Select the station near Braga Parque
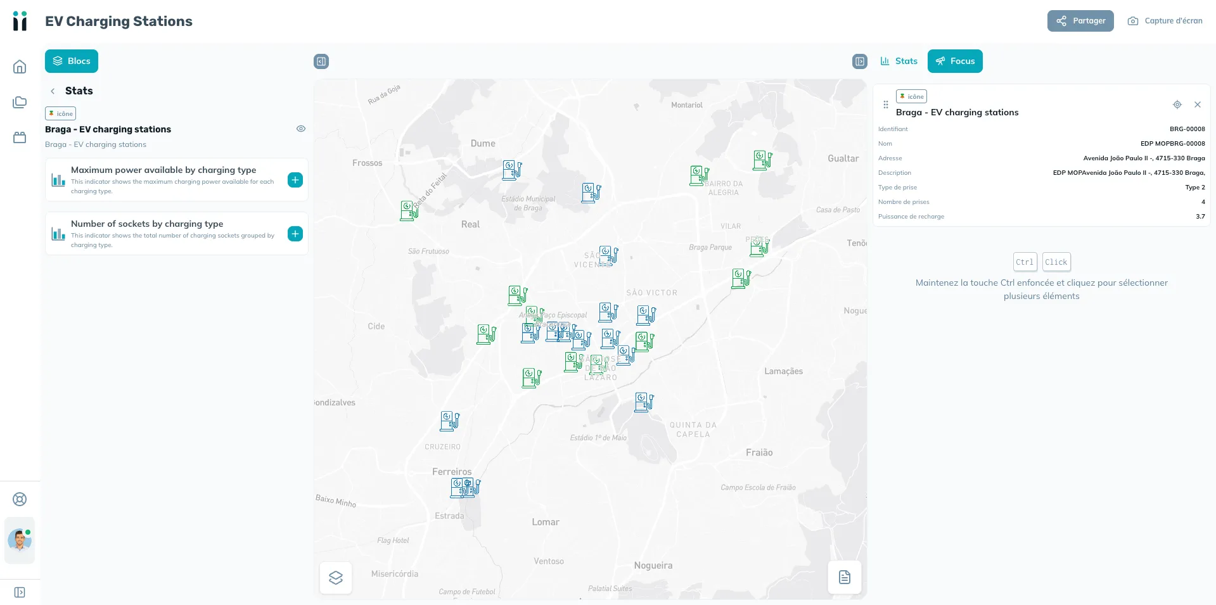The width and height of the screenshot is (1216, 605). (x=760, y=246)
